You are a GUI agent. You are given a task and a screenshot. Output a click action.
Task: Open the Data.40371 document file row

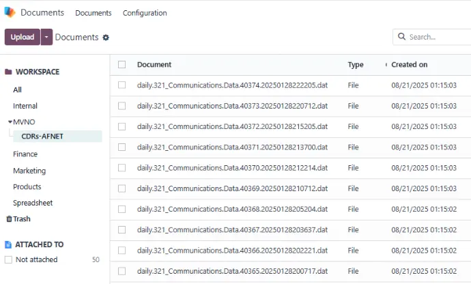tap(232, 147)
